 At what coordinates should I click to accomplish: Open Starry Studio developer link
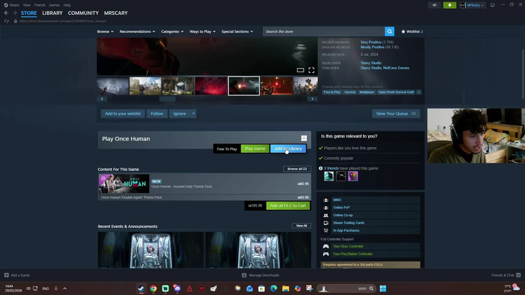(371, 63)
